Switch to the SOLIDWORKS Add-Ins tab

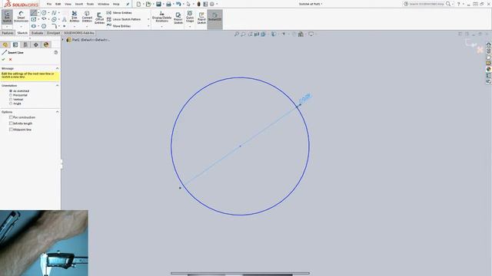click(x=78, y=33)
